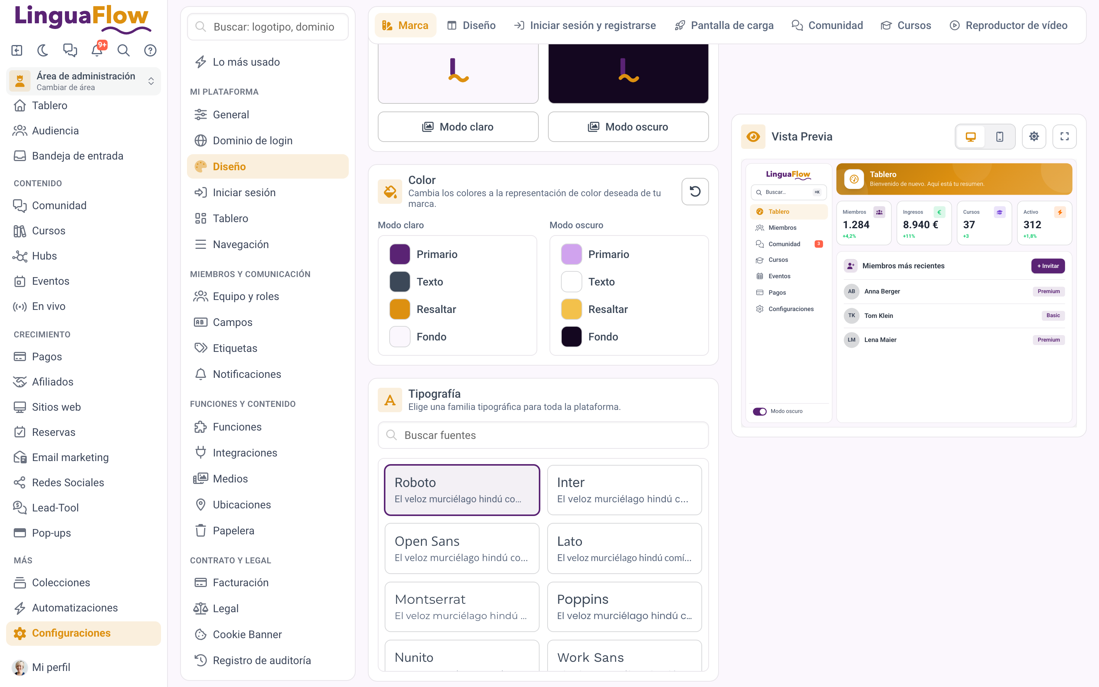Expand the Área de administración switcher
1099x687 pixels.
tap(84, 81)
